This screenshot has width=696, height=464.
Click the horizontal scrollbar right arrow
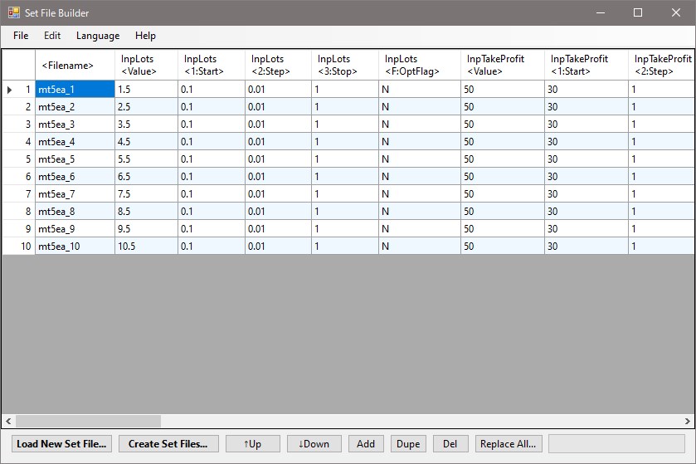[687, 421]
